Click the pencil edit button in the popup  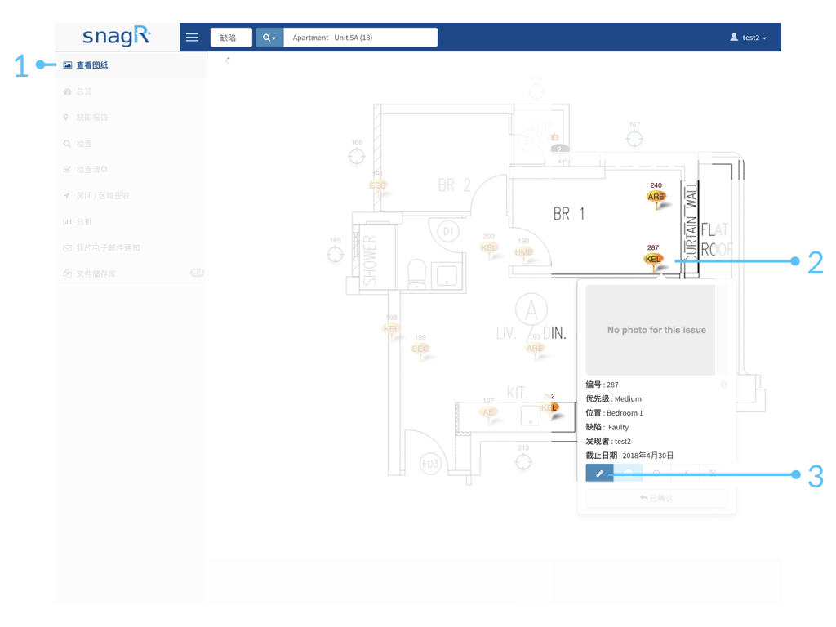pyautogui.click(x=600, y=473)
